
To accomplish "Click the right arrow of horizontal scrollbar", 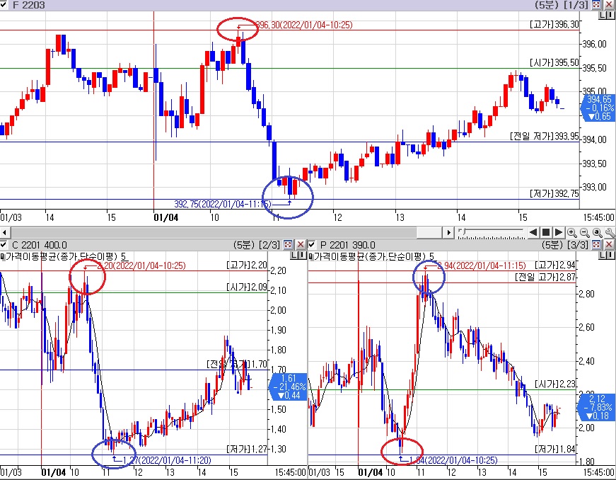I will (449, 232).
